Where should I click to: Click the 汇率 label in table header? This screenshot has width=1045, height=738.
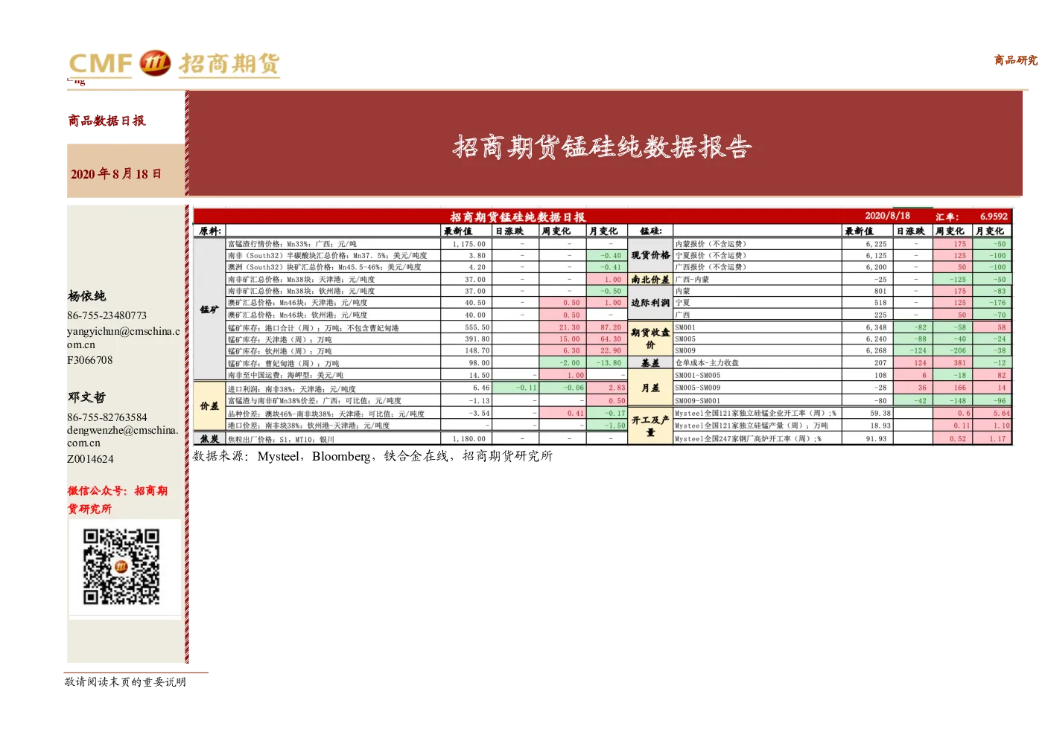pos(947,217)
